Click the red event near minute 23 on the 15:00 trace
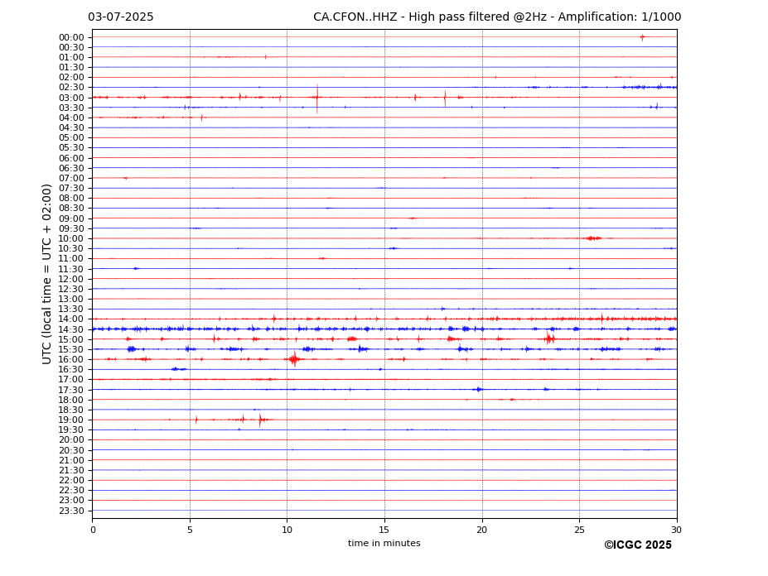Screen dimensions: 768x576 (x=549, y=338)
